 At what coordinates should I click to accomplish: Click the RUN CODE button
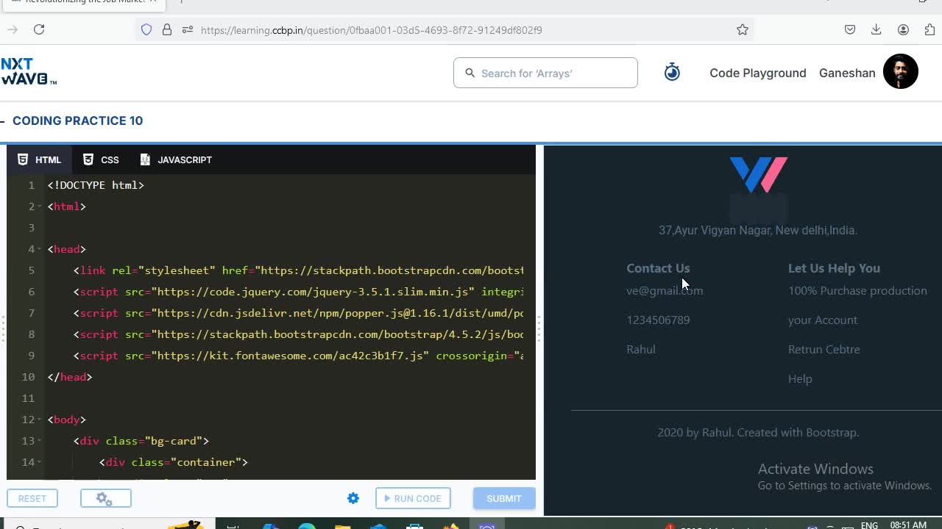tap(413, 498)
